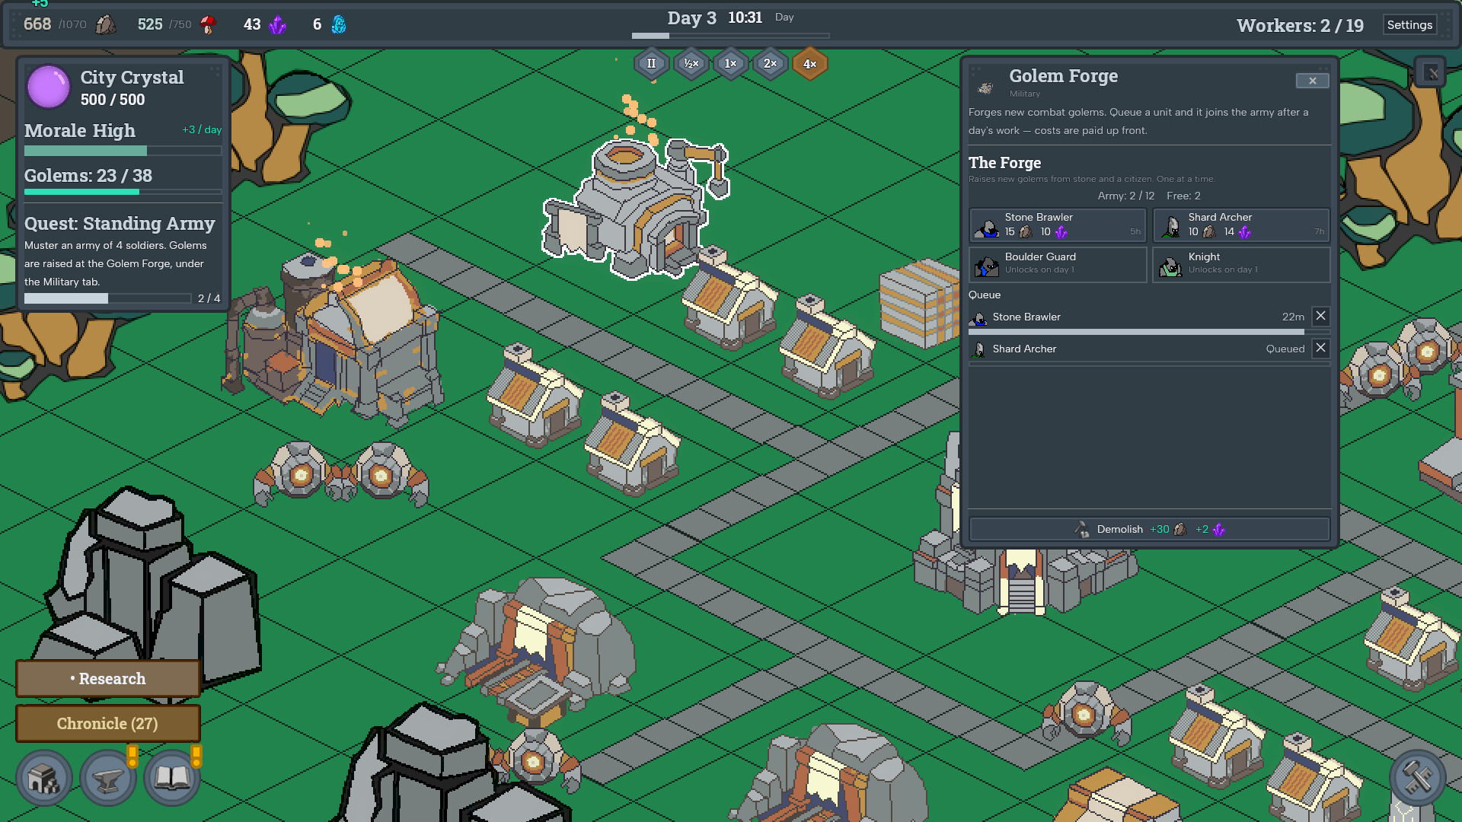The image size is (1462, 822).
Task: Open the Chronicle (27) log
Action: 108,723
